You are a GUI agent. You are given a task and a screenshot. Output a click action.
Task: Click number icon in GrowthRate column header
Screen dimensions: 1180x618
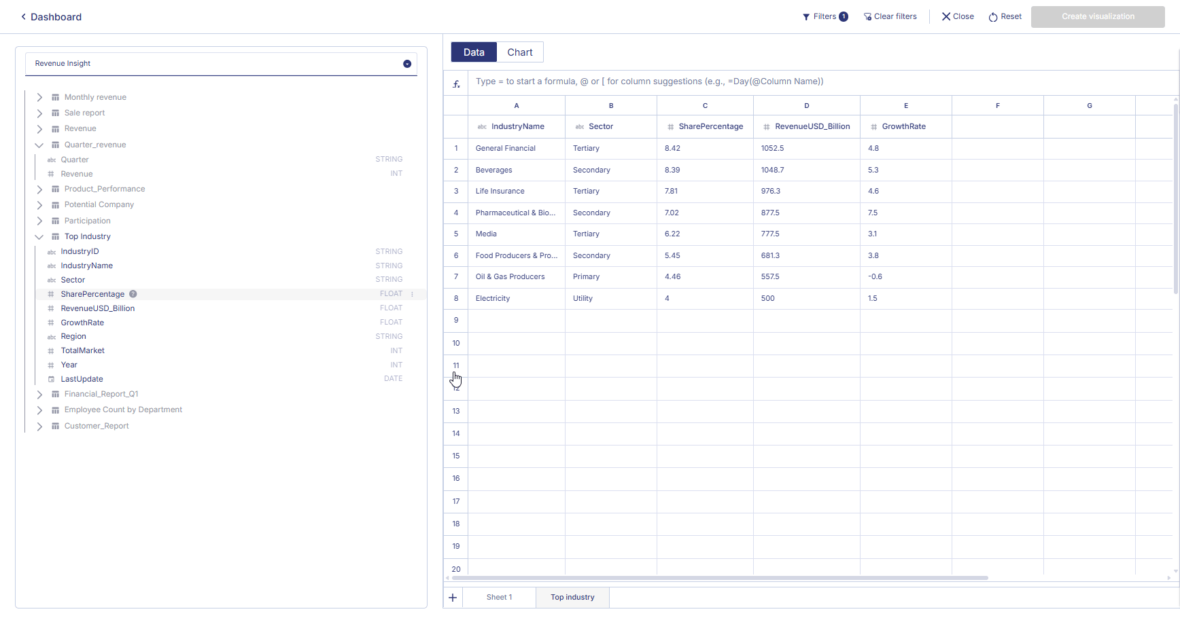click(x=873, y=127)
